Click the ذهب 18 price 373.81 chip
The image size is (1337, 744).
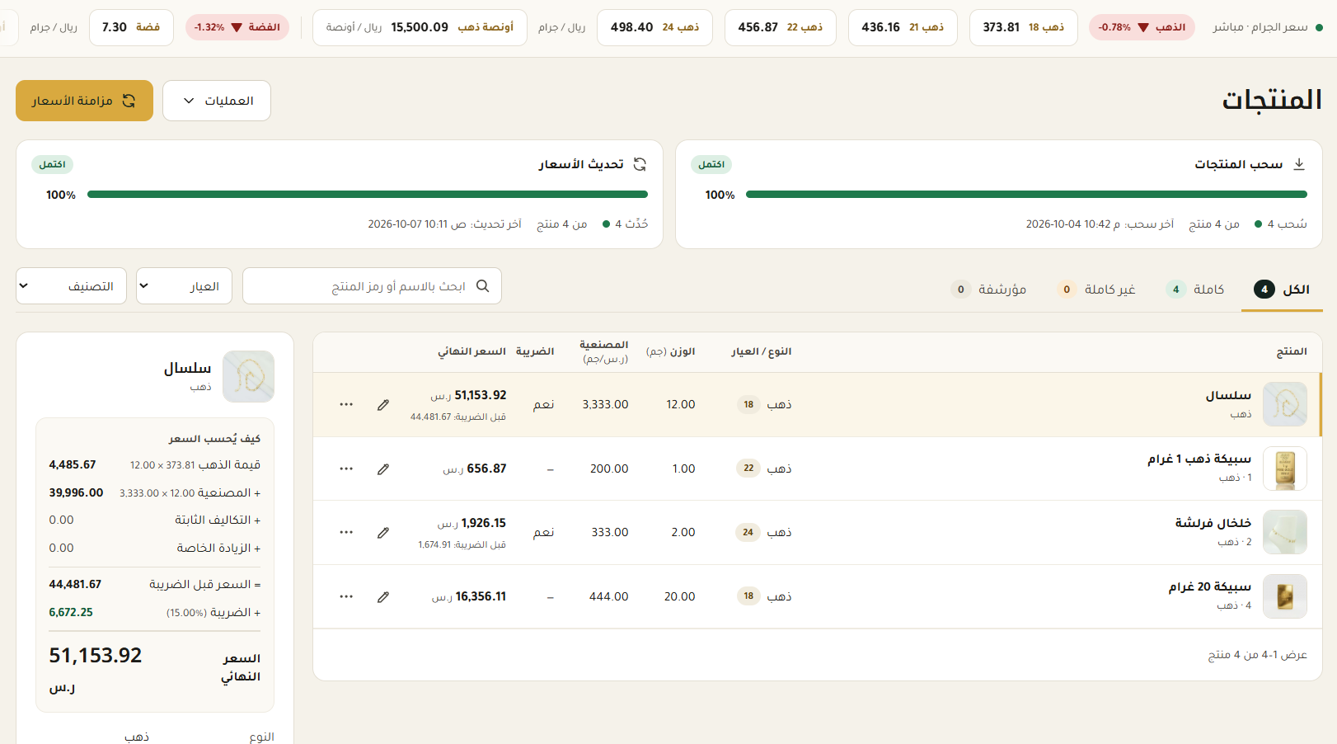point(1024,27)
